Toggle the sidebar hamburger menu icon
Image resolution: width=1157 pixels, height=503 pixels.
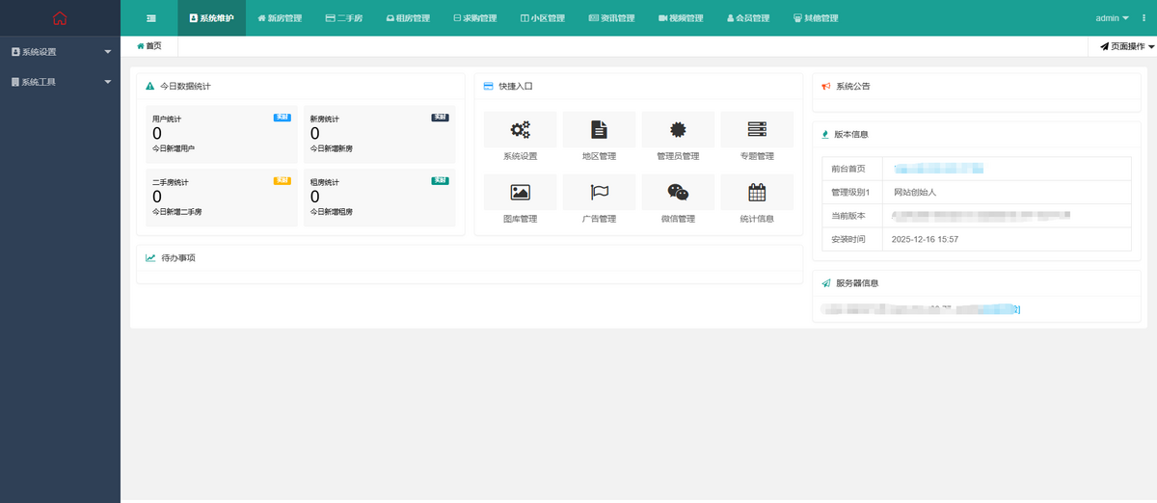tap(150, 18)
